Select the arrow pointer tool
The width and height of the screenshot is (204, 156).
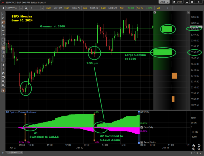(x=3, y=90)
